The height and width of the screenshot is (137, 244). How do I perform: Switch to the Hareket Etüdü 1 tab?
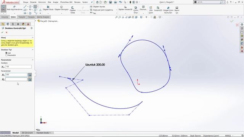tap(43, 133)
